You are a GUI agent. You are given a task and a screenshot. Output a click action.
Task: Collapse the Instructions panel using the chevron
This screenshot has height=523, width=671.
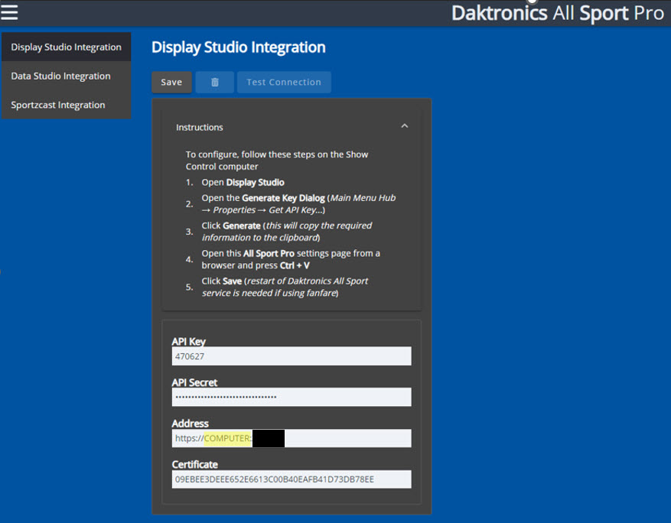point(405,127)
